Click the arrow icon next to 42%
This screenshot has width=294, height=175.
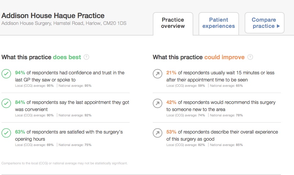[x=158, y=104]
